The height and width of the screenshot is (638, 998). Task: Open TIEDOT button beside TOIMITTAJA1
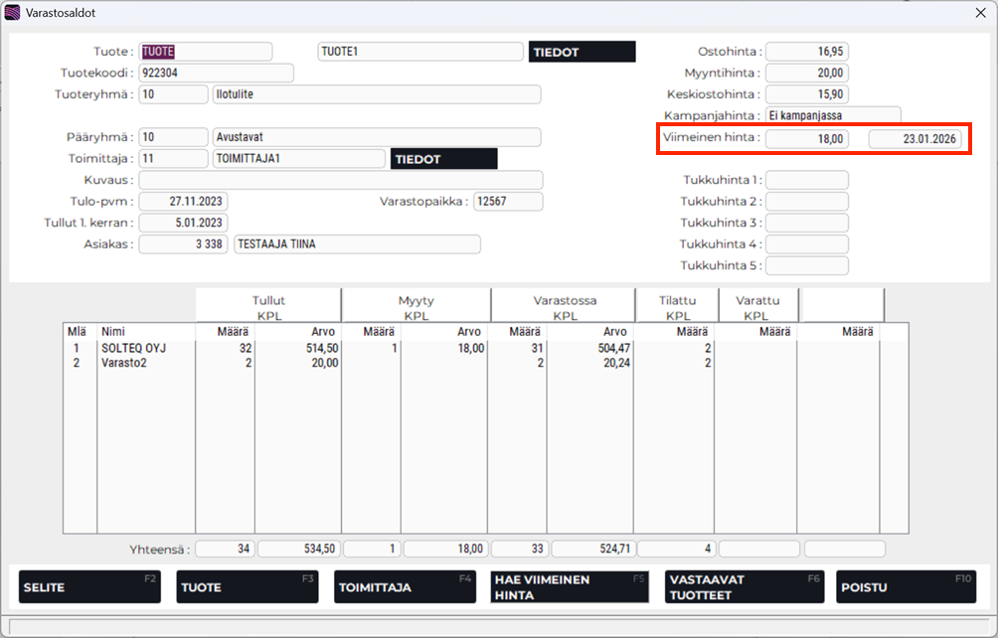[x=443, y=159]
